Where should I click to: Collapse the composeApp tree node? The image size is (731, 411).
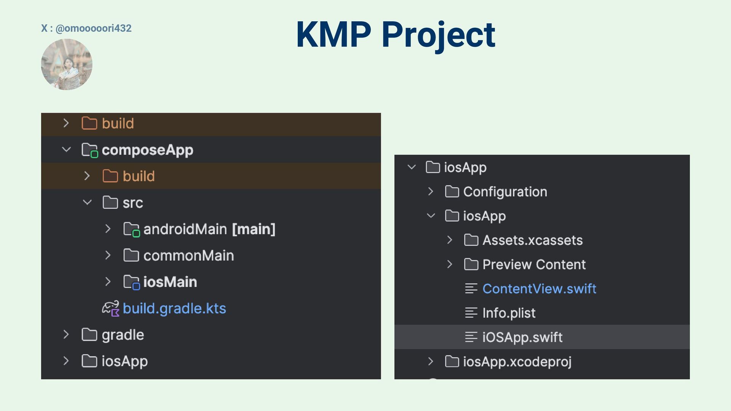click(66, 150)
